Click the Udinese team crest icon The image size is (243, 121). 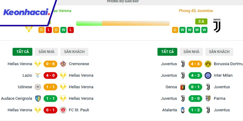38,87
